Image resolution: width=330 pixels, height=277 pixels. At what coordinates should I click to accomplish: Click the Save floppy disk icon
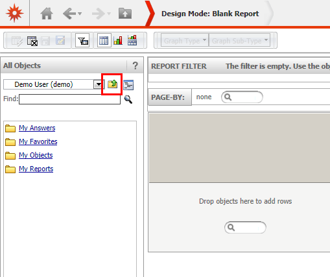coord(45,41)
